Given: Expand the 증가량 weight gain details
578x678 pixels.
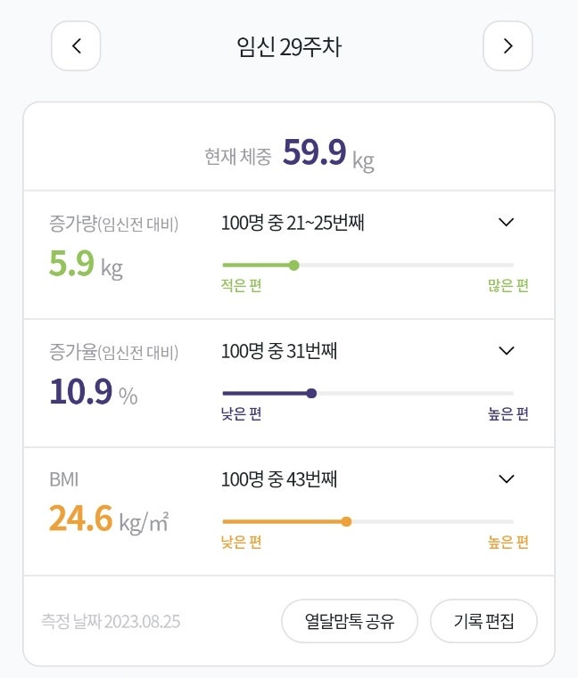Looking at the screenshot, I should pyautogui.click(x=506, y=222).
